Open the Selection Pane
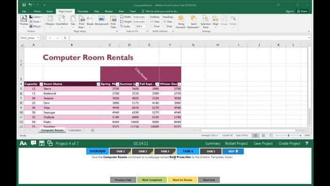330x186 pixels. pos(205,22)
